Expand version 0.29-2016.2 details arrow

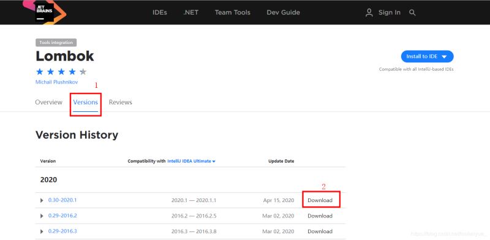[x=42, y=216]
